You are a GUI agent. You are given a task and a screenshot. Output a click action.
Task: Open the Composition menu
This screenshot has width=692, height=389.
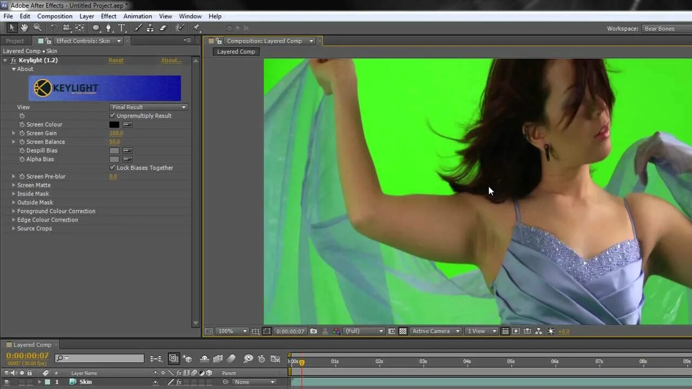(54, 16)
